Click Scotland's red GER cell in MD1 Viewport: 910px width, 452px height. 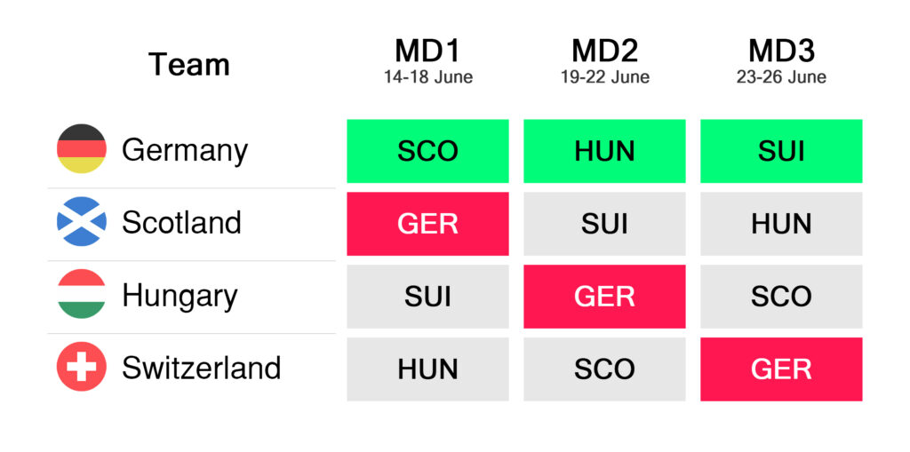tap(427, 224)
